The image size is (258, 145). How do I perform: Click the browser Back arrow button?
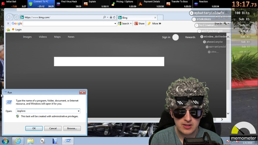(10, 17)
